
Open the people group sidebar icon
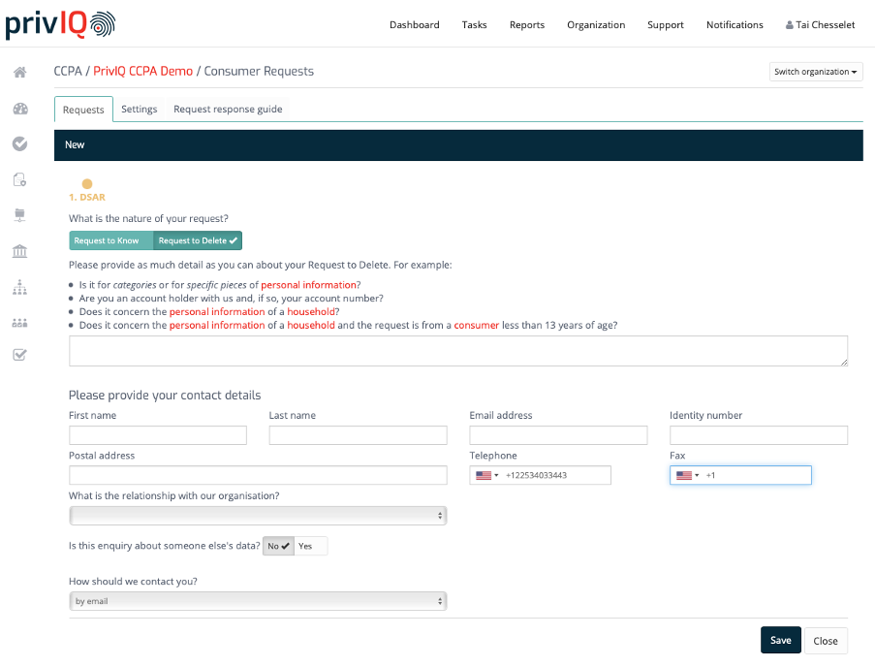click(20, 323)
